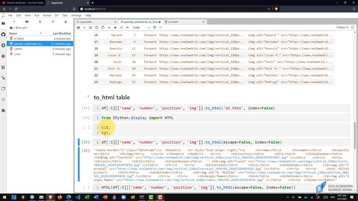
Task: Click the cell with to_html('d1.html', index=False)
Action: pyautogui.click(x=222, y=108)
